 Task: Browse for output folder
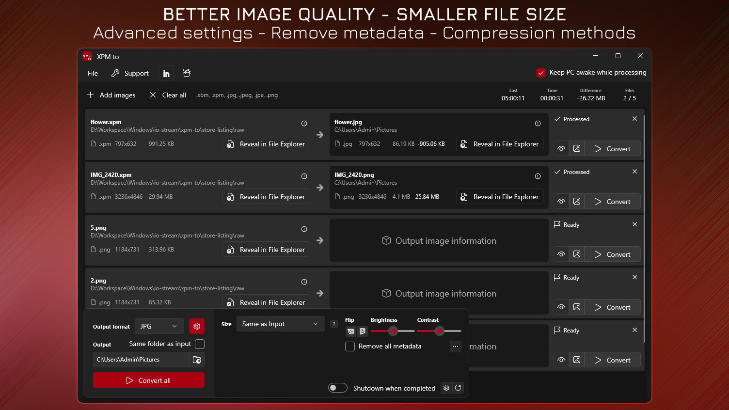click(x=197, y=360)
